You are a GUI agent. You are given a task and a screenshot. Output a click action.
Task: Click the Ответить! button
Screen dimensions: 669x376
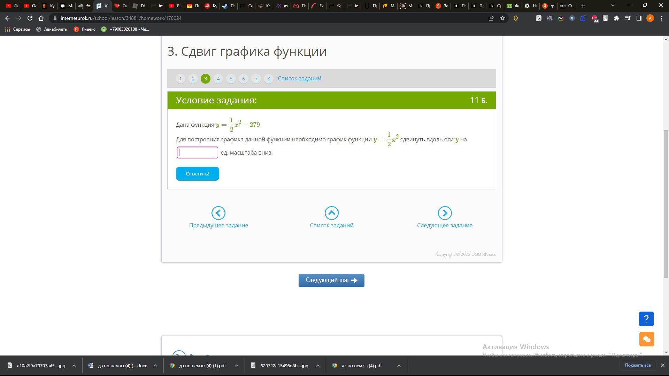point(197,174)
